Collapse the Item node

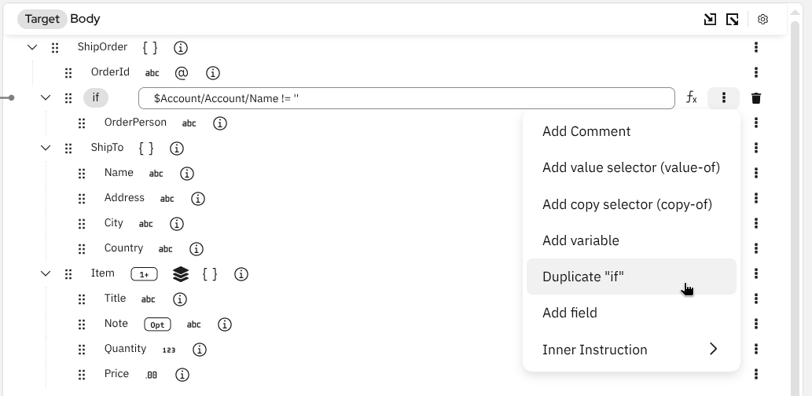point(46,273)
